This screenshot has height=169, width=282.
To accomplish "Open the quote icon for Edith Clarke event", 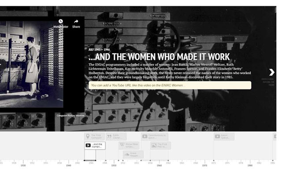I will pyautogui.click(x=109, y=136).
